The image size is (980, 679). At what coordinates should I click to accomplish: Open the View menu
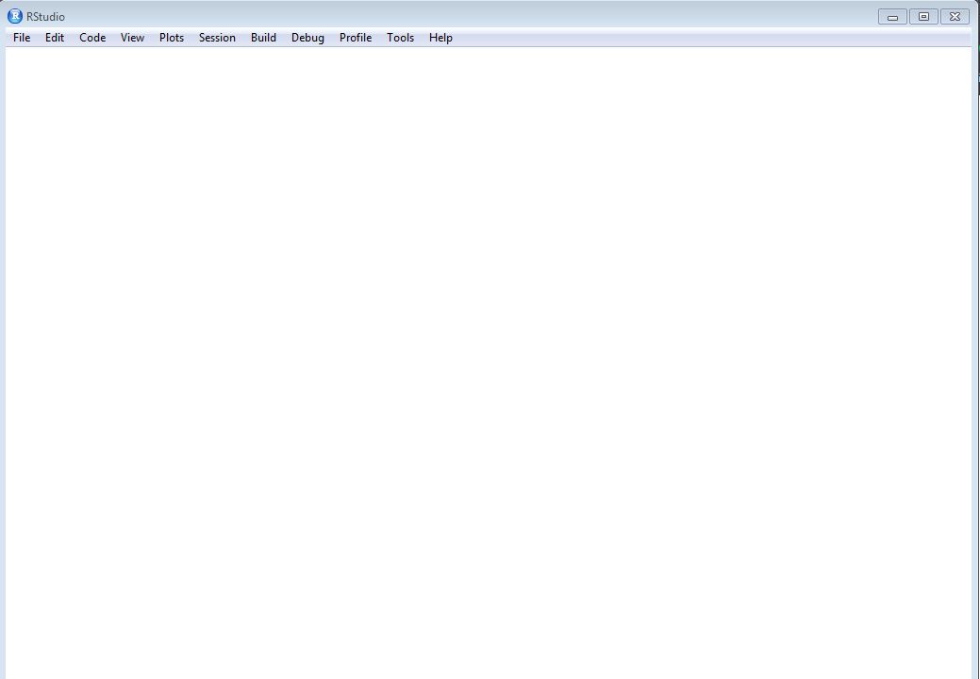click(132, 38)
